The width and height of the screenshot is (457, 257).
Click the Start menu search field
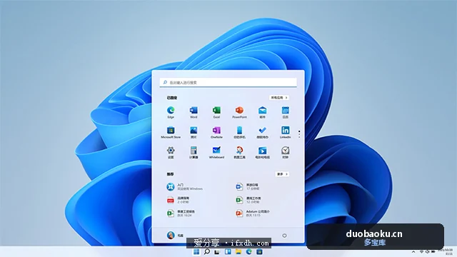[228, 83]
